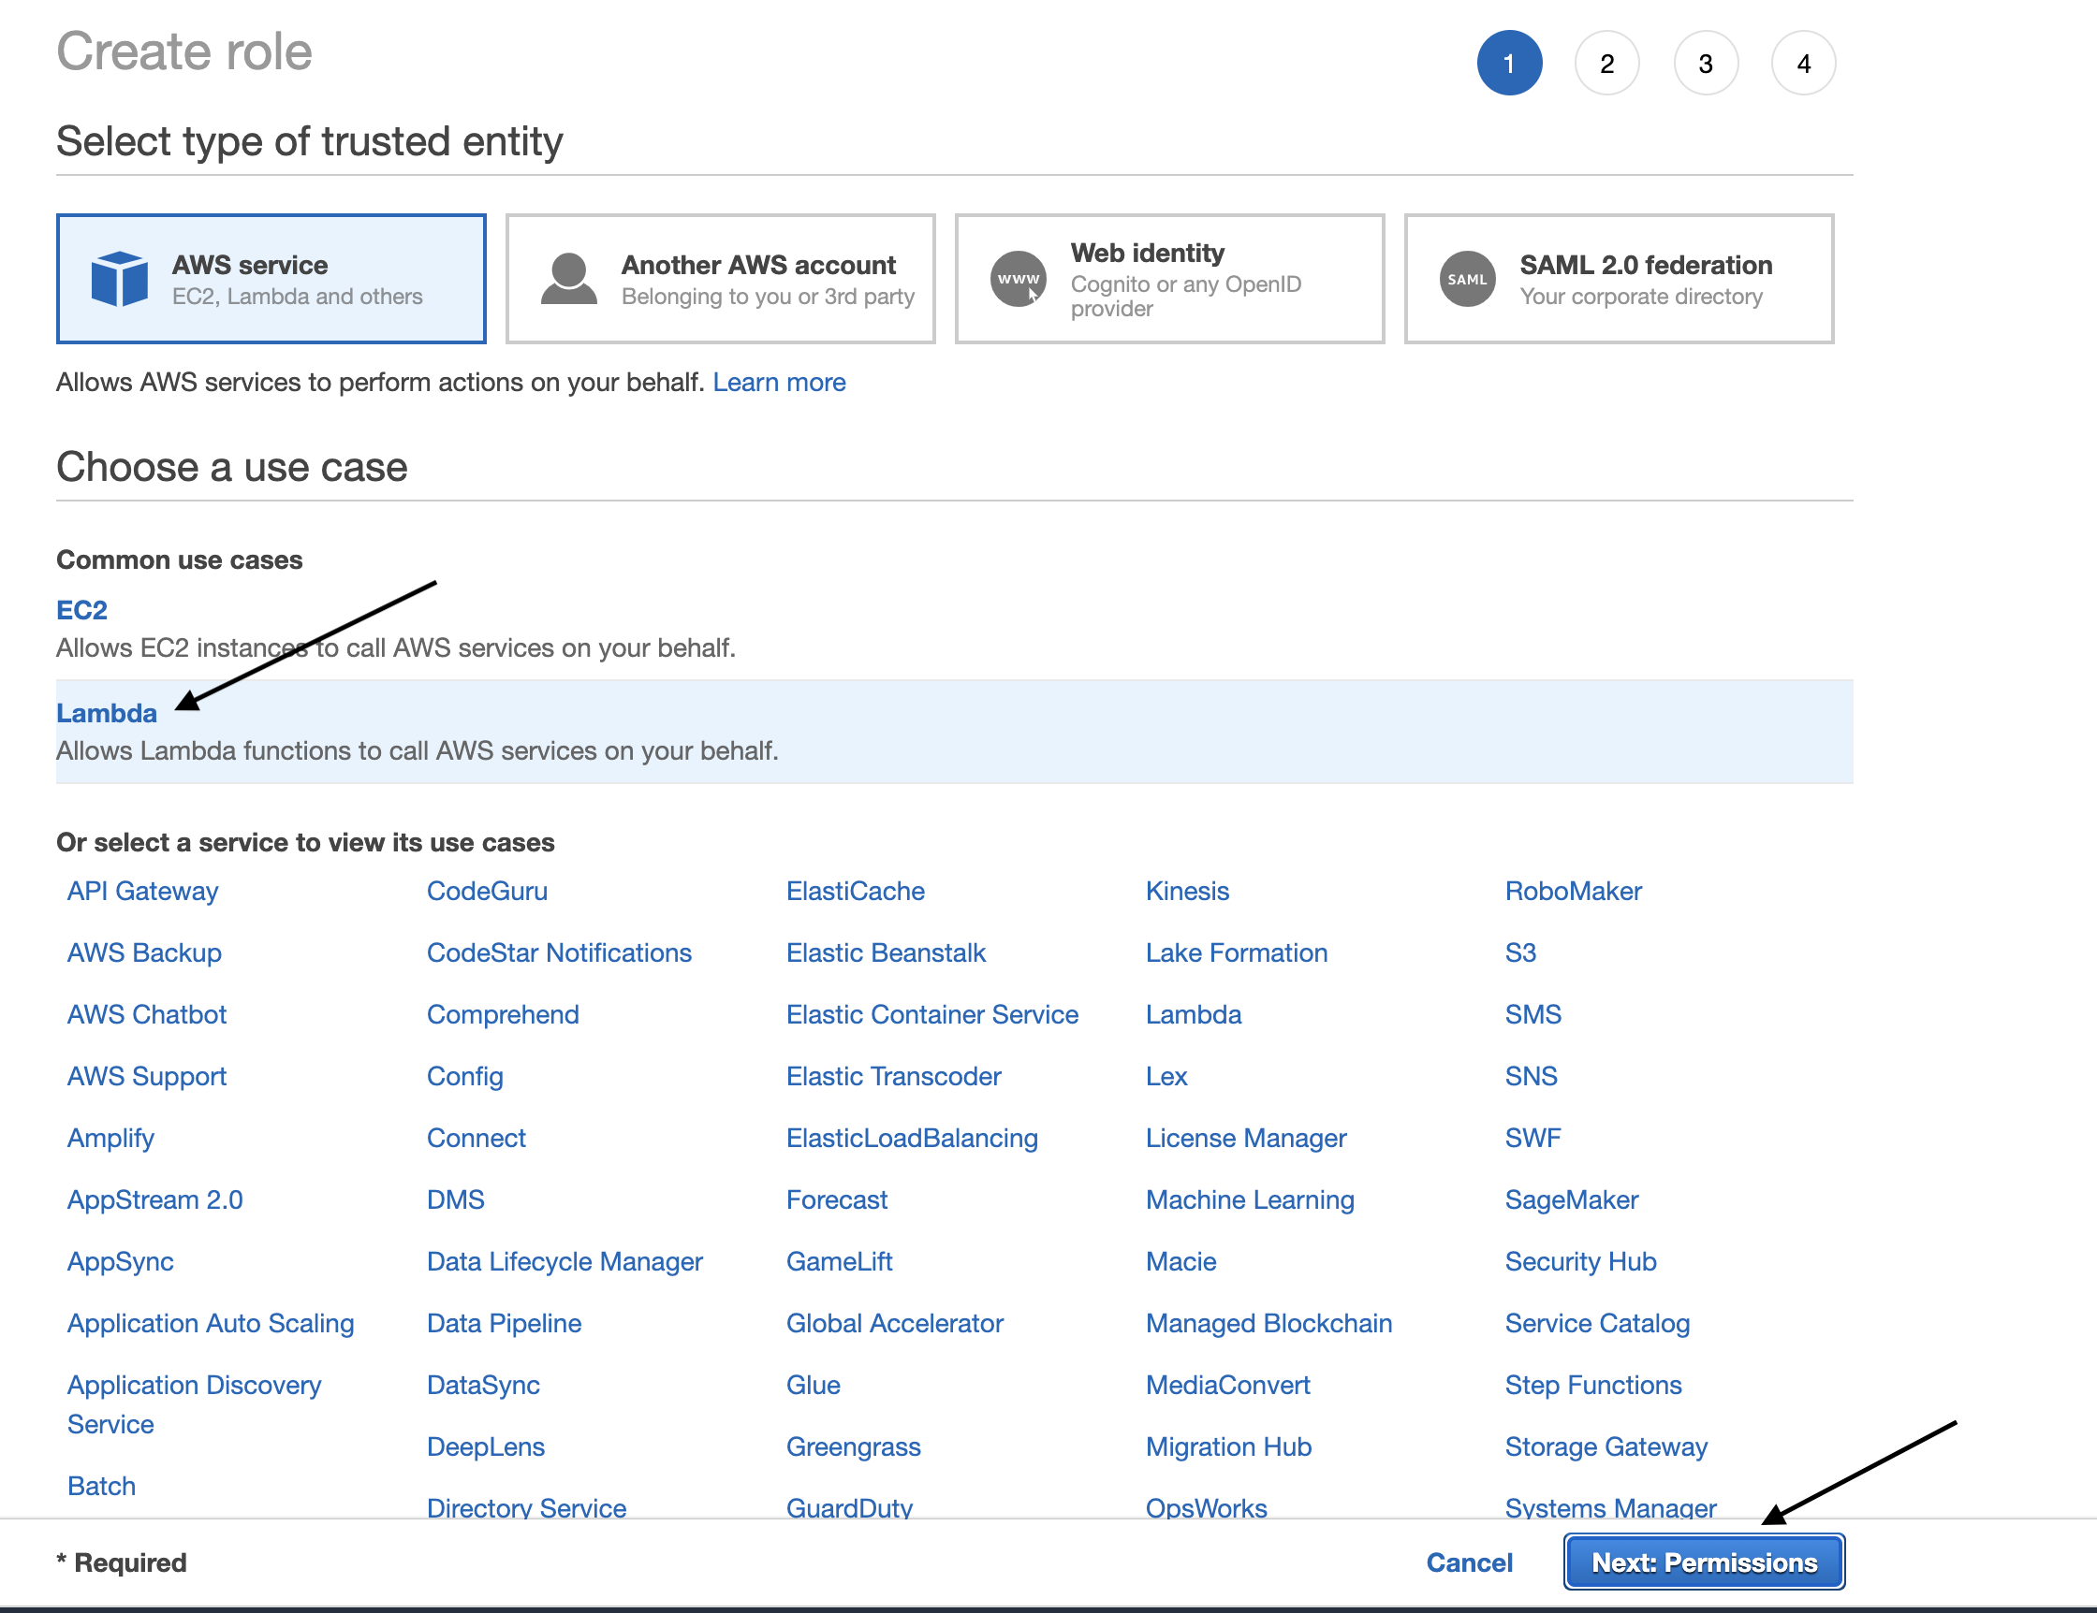Select Macie service
This screenshot has width=2097, height=1613.
click(1181, 1261)
